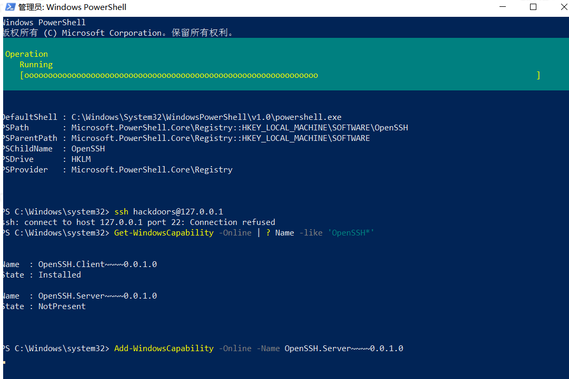
Task: Click the powershell.exe path value
Action: pos(206,117)
